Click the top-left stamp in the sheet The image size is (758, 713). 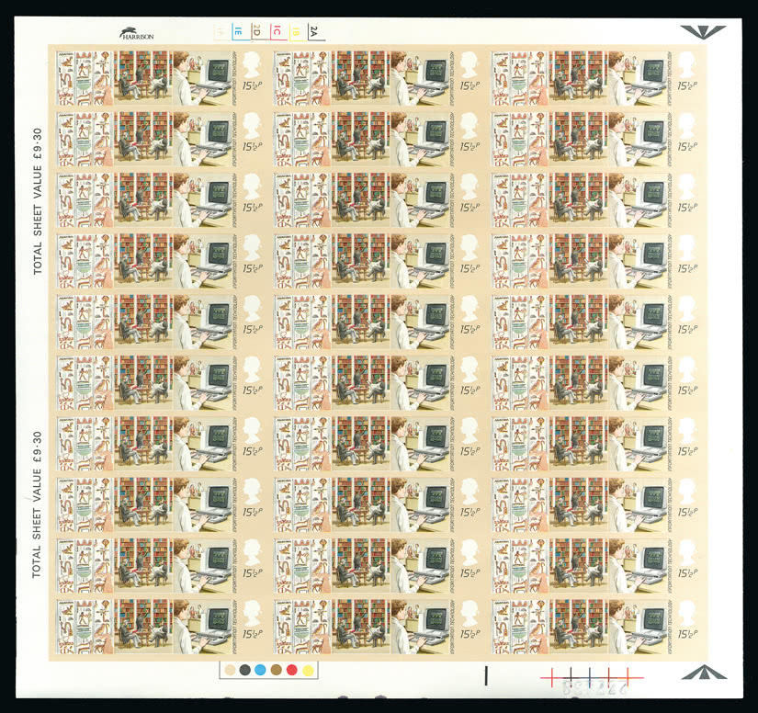click(x=160, y=78)
